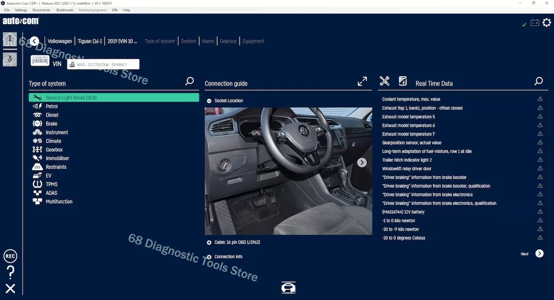
Task: Select the Climate system type
Action: pos(53,141)
